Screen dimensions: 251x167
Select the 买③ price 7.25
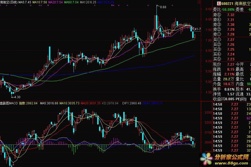[231, 49]
